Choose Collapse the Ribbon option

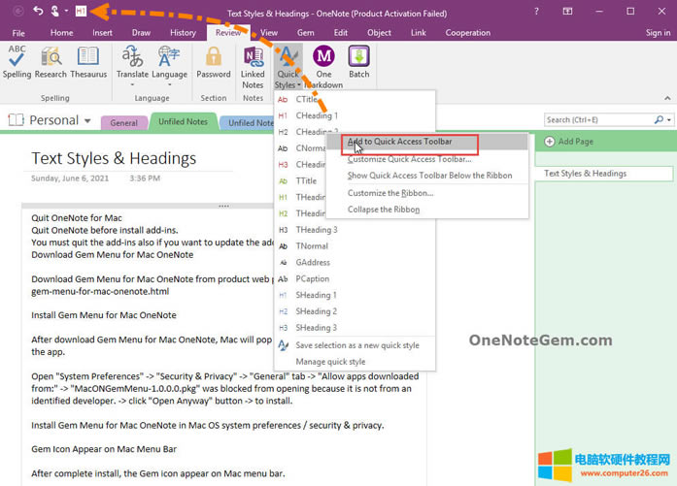pyautogui.click(x=383, y=210)
